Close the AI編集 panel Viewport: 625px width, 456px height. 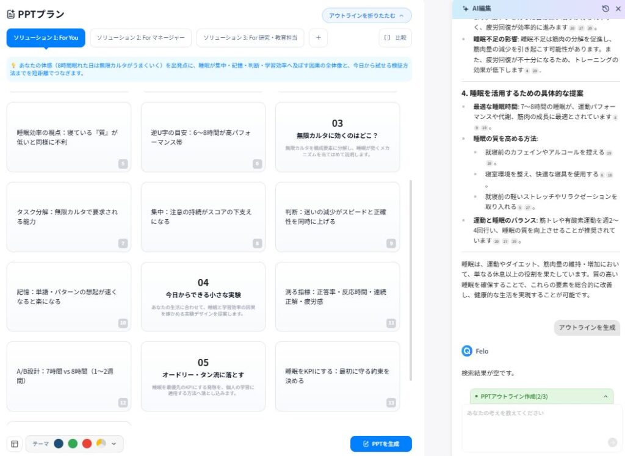(618, 9)
